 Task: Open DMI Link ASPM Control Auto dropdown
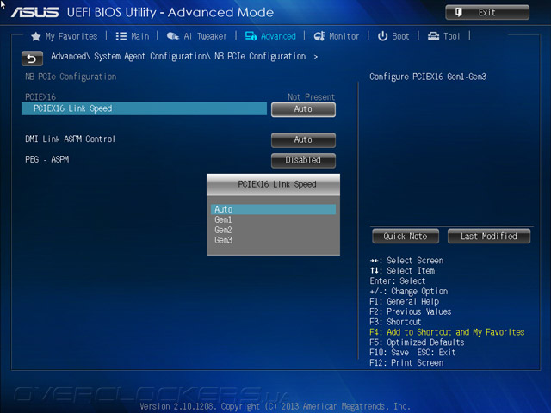click(303, 139)
